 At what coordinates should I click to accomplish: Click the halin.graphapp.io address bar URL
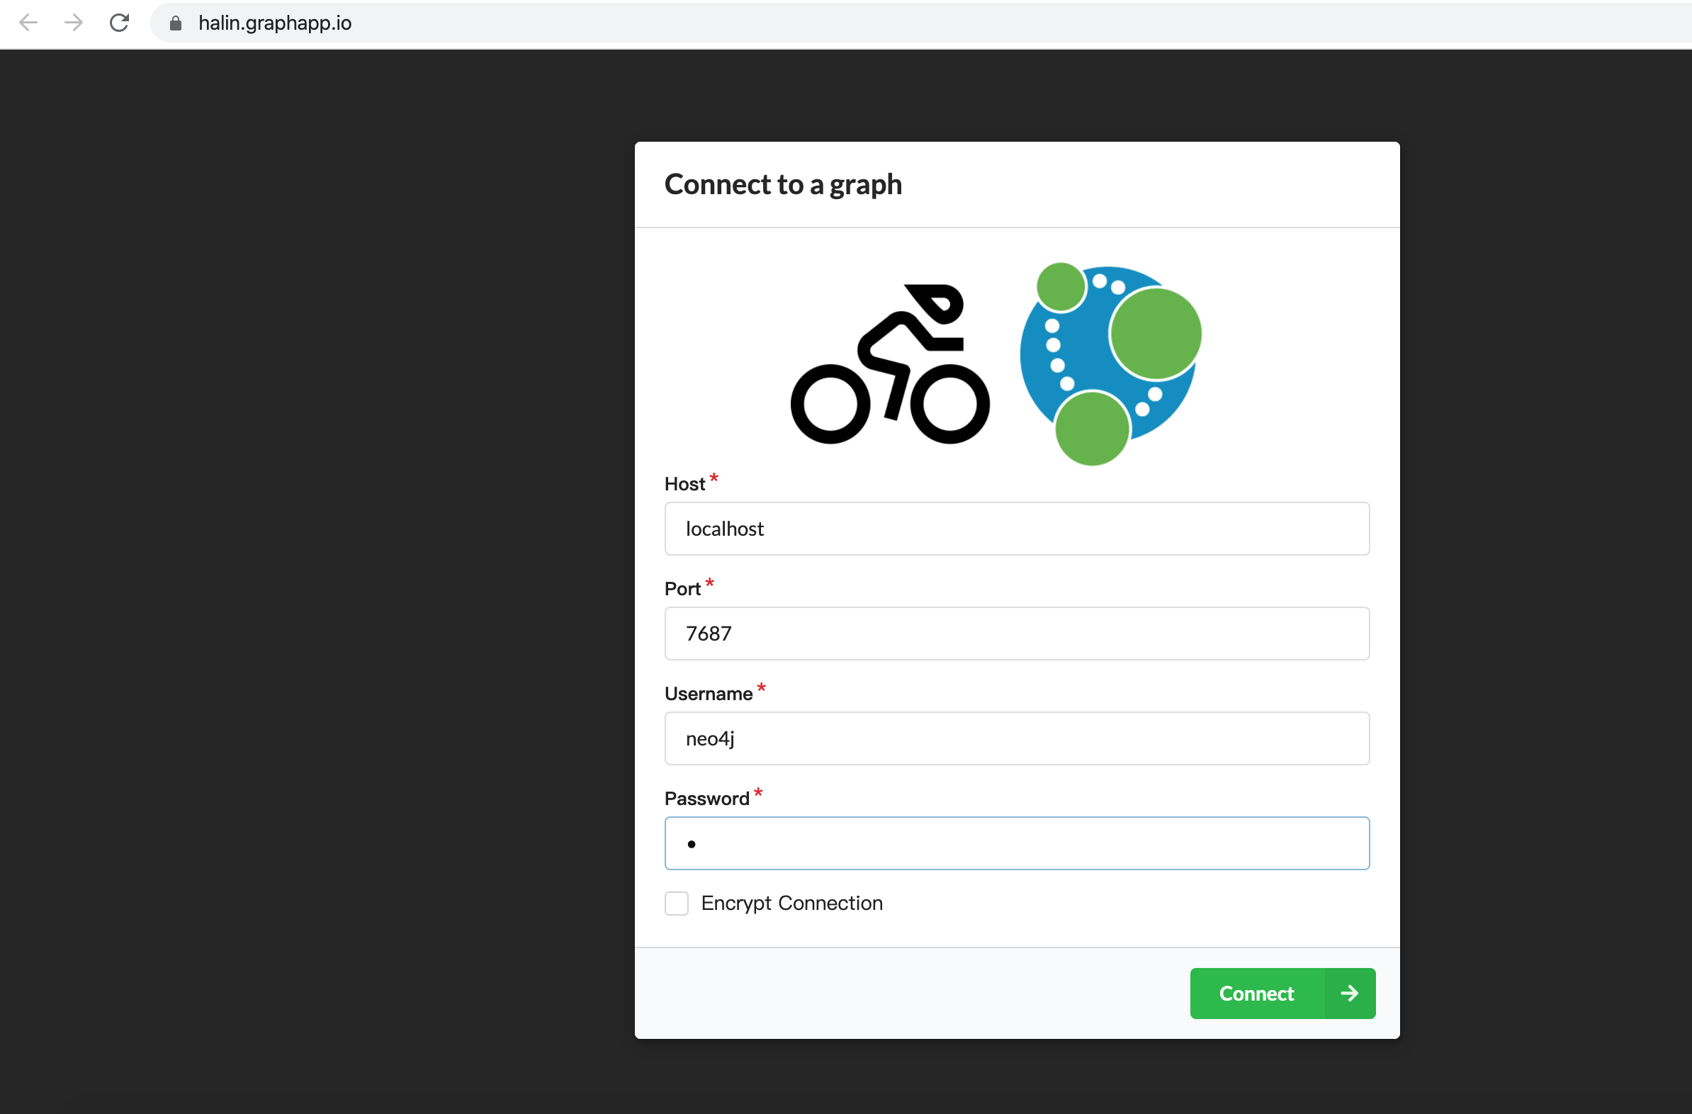pyautogui.click(x=275, y=23)
